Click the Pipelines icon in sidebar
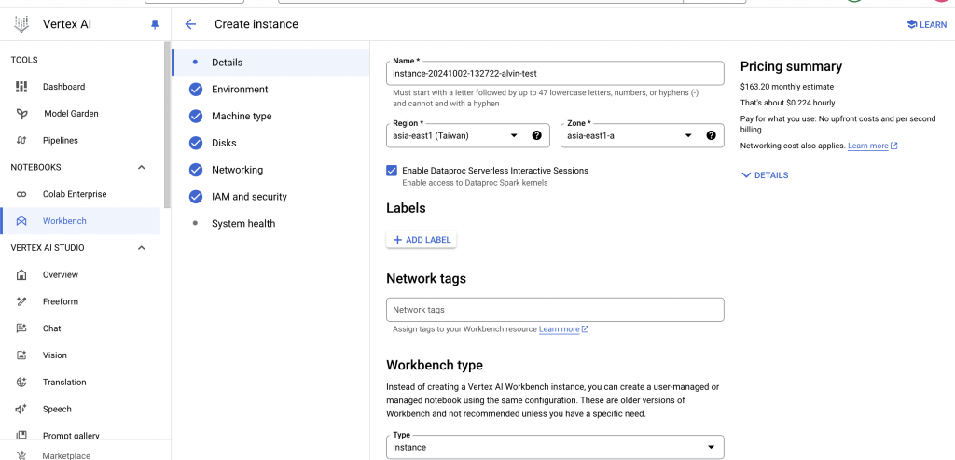Viewport: 955px width, 460px height. click(21, 141)
